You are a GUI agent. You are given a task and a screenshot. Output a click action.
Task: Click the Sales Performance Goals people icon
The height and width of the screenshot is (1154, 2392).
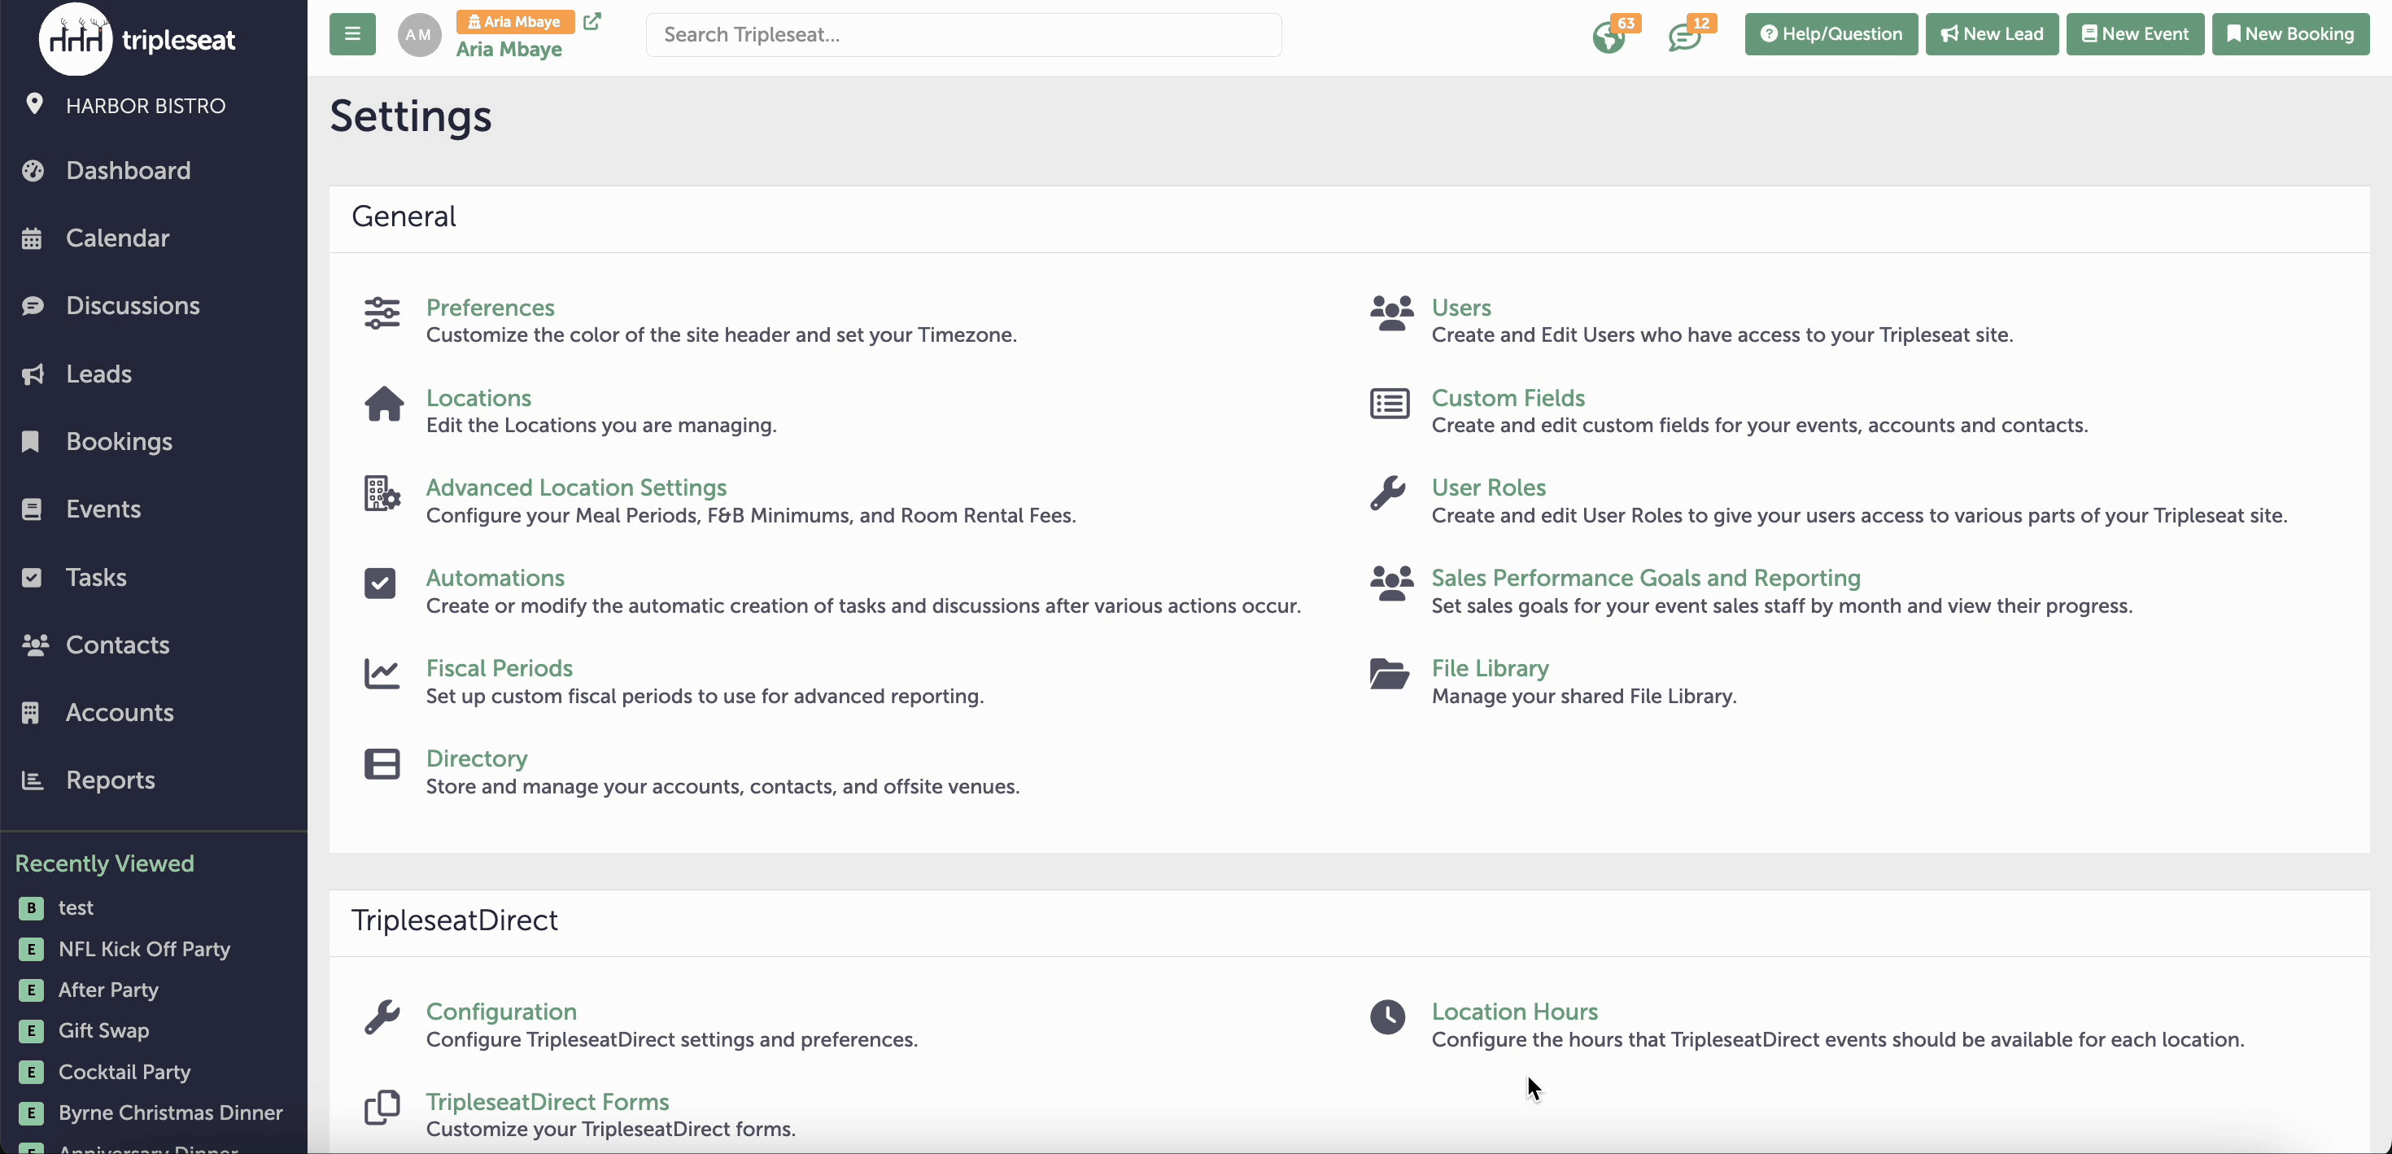click(1391, 584)
